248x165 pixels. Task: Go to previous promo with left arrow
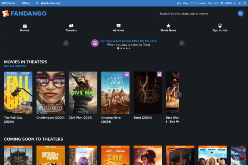[x=66, y=43]
